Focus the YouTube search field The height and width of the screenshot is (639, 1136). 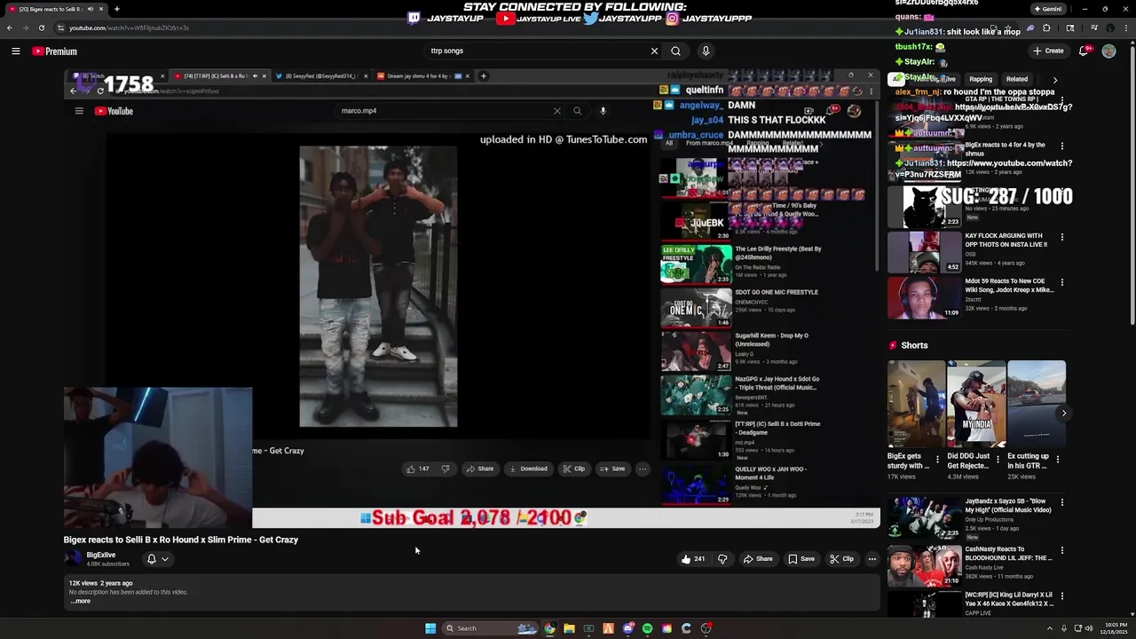(x=536, y=51)
